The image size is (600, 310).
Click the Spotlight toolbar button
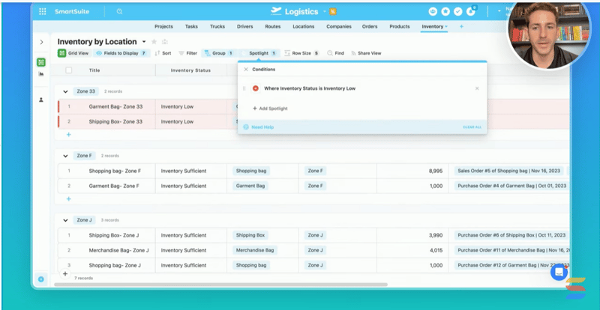coord(259,53)
